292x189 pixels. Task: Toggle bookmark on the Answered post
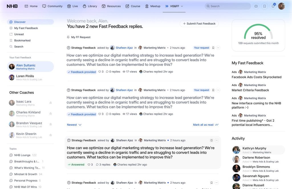tap(211, 140)
